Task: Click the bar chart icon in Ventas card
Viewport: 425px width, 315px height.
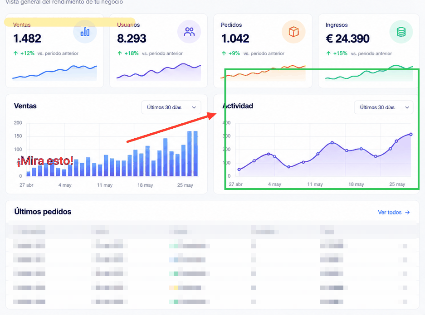Action: coord(85,32)
